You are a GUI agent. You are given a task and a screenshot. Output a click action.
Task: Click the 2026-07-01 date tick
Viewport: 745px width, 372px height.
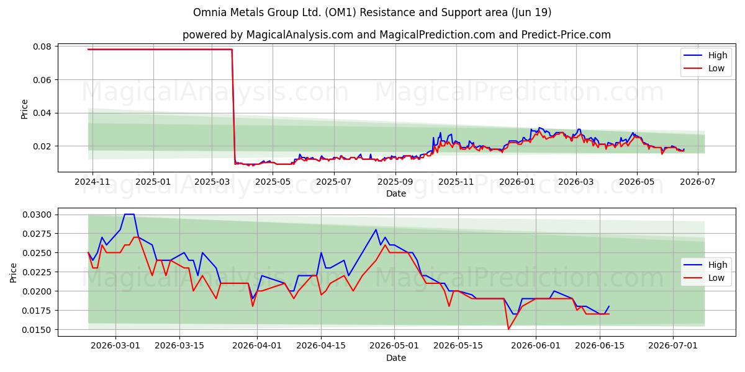pos(673,347)
